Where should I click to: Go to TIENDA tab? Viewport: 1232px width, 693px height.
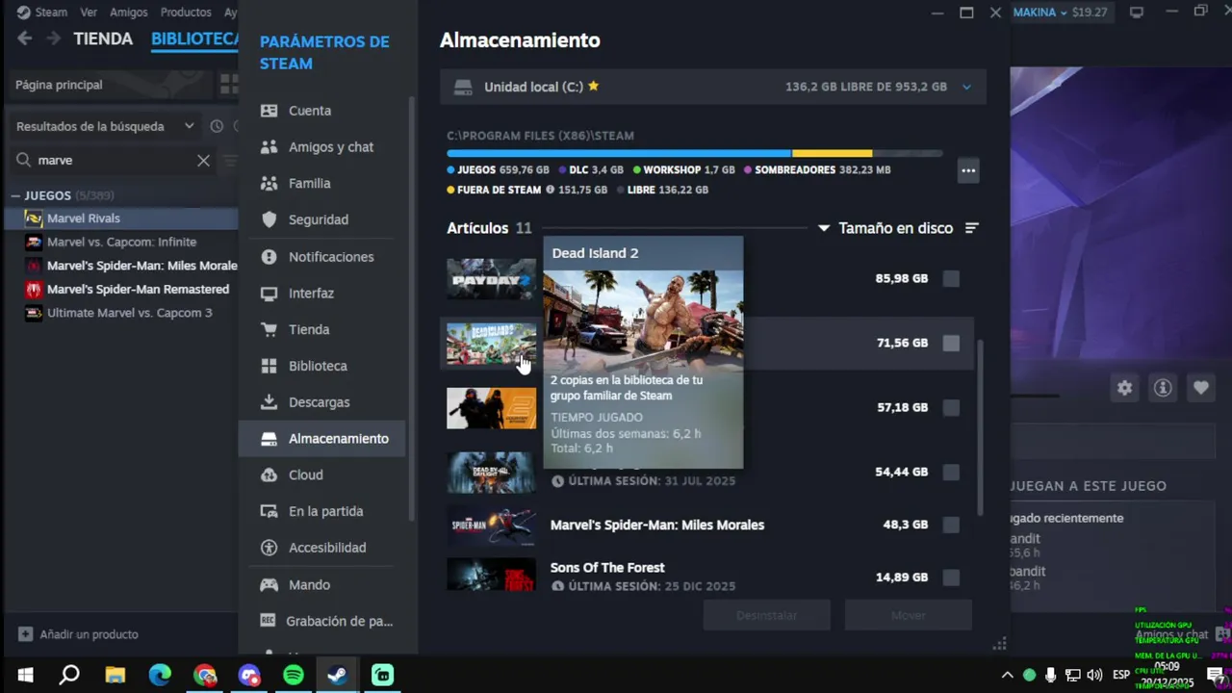[x=103, y=39]
